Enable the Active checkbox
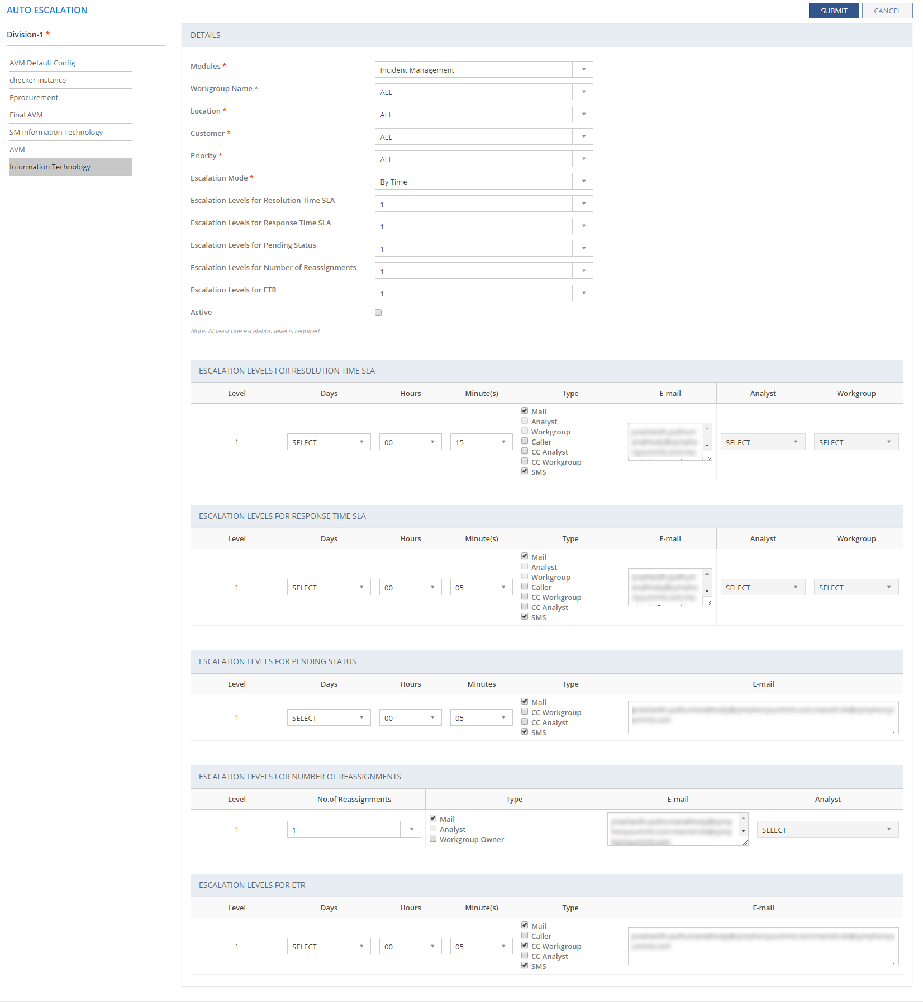 [x=378, y=313]
